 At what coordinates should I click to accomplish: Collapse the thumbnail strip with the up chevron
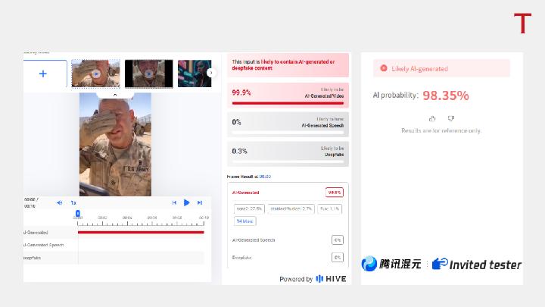[115, 96]
